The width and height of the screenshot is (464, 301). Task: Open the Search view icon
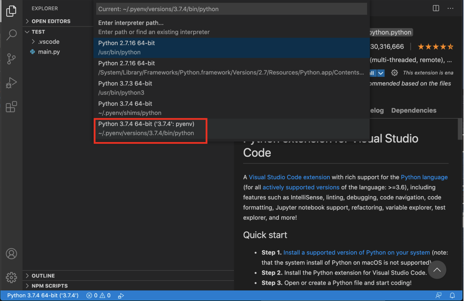pos(11,35)
